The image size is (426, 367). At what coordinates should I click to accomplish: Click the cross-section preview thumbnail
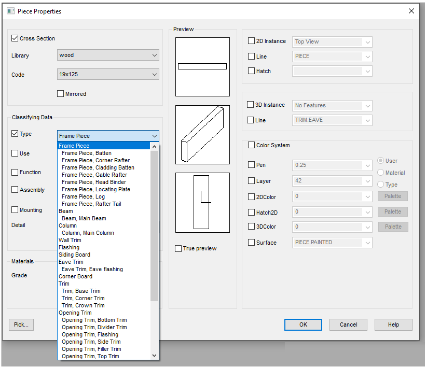click(202, 202)
